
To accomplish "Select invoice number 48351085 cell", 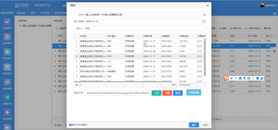I will (170, 41).
